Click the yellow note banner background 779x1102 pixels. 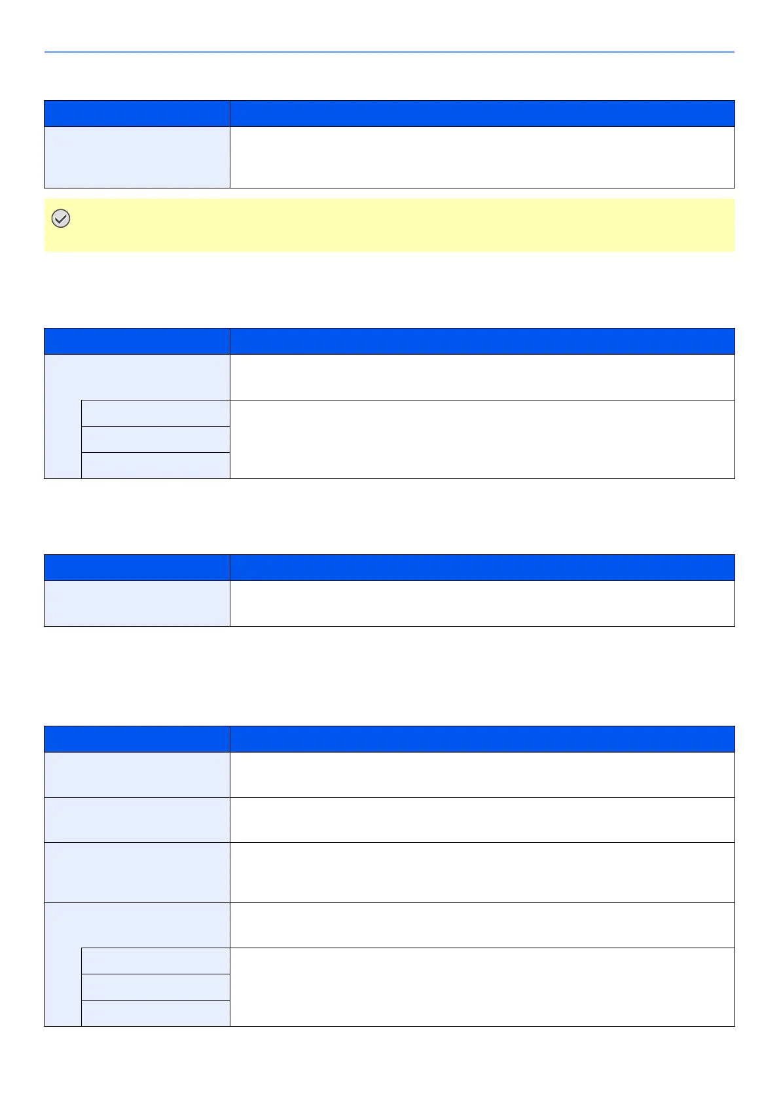(x=393, y=225)
